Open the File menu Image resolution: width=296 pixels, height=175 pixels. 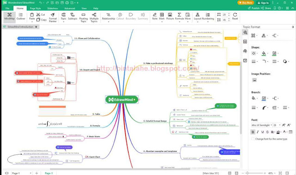pyautogui.click(x=7, y=8)
